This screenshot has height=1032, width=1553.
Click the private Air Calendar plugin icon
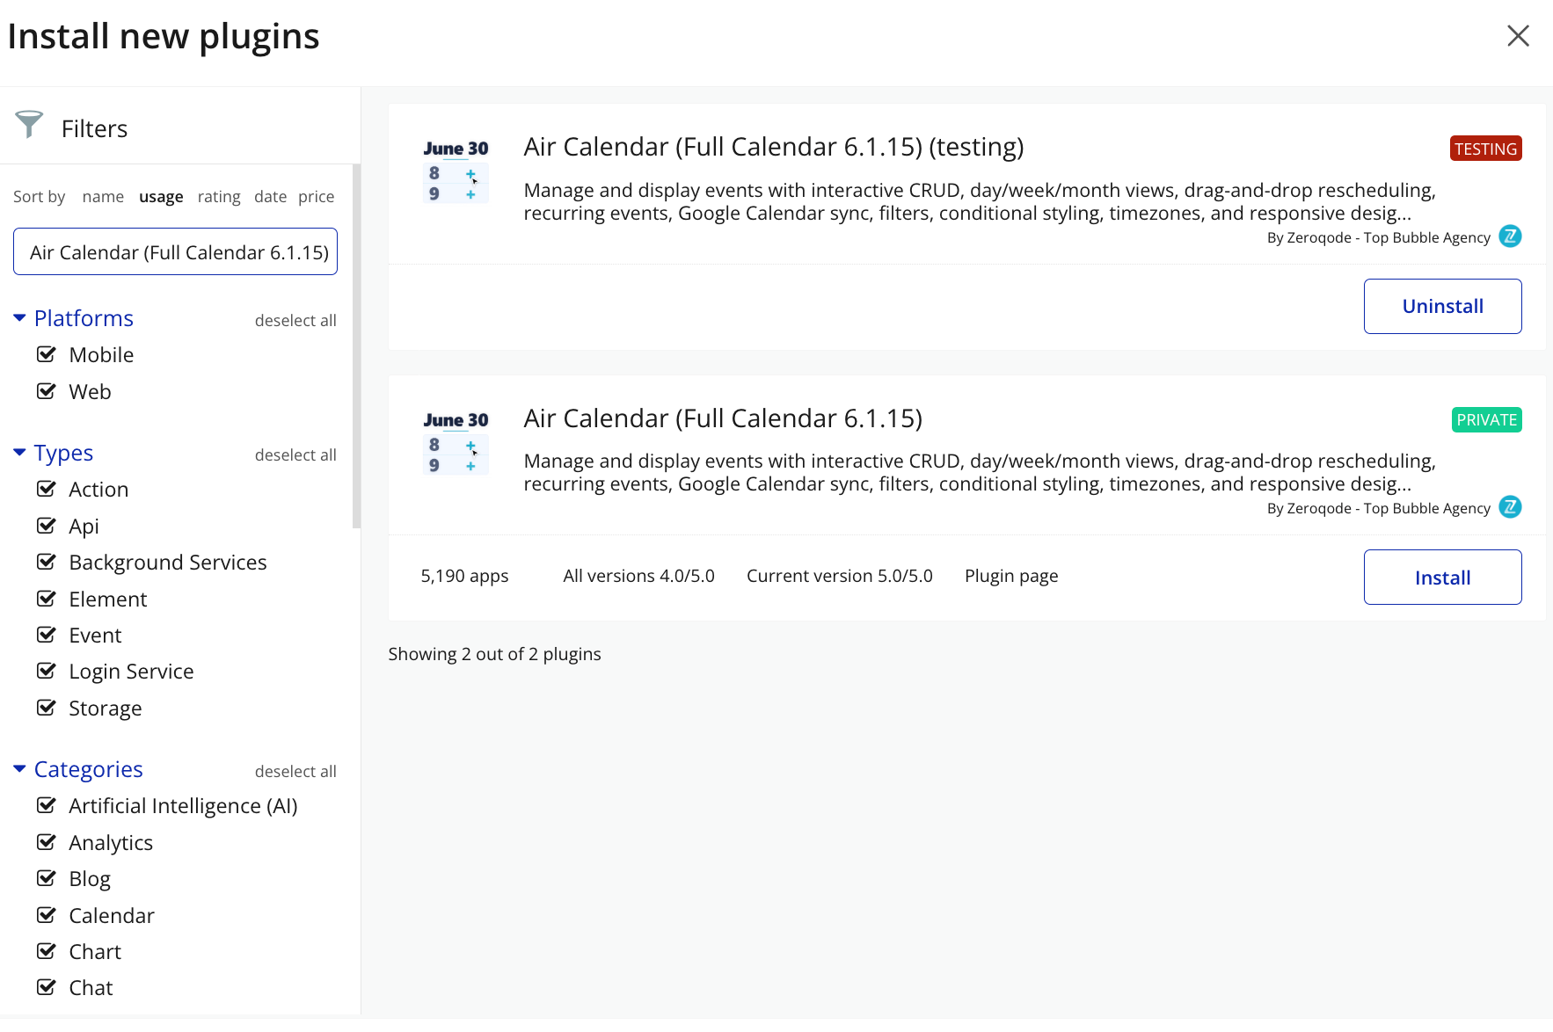(456, 443)
